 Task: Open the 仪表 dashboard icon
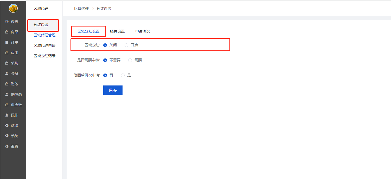coord(7,22)
